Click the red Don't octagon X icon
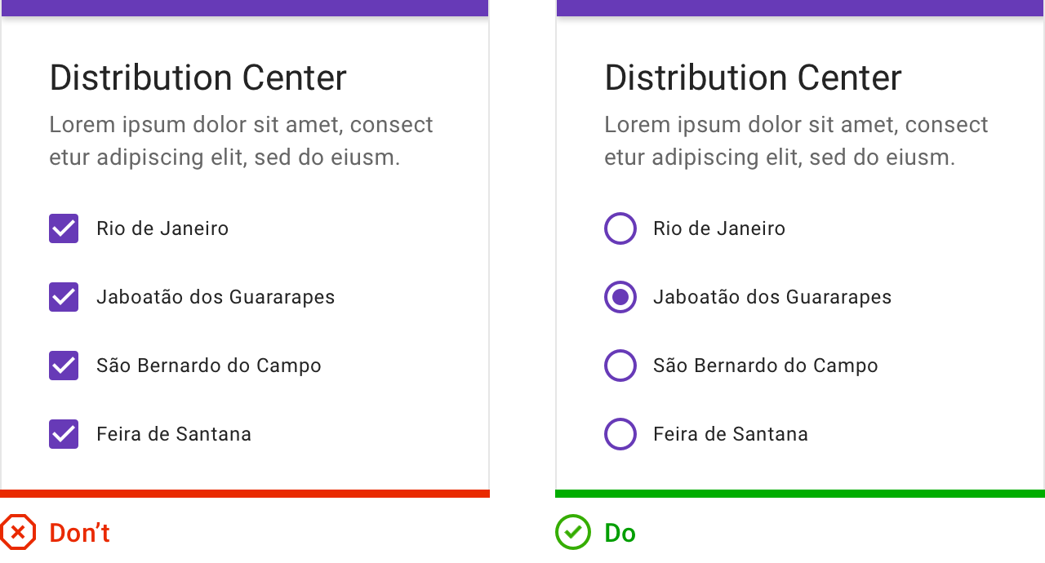The image size is (1045, 563). (18, 532)
